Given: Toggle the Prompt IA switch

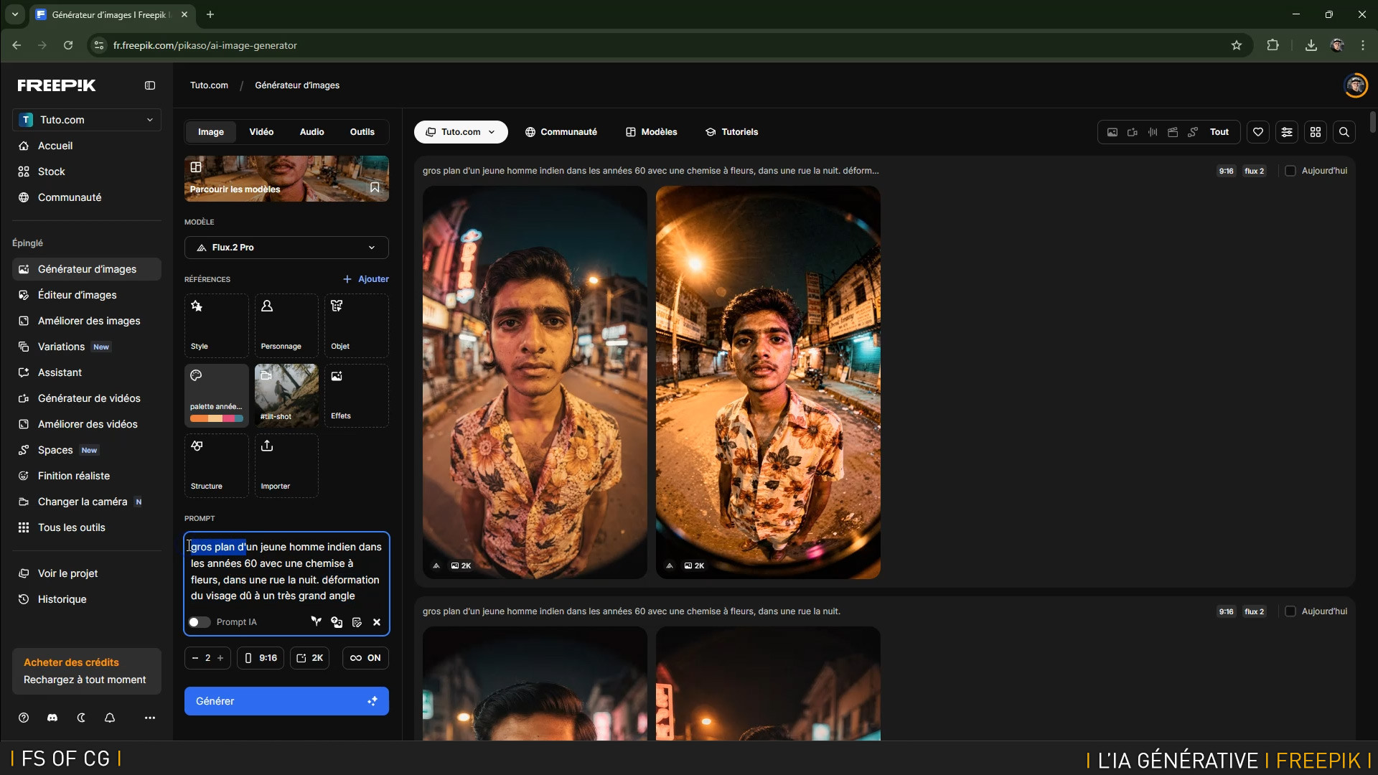Looking at the screenshot, I should [200, 622].
